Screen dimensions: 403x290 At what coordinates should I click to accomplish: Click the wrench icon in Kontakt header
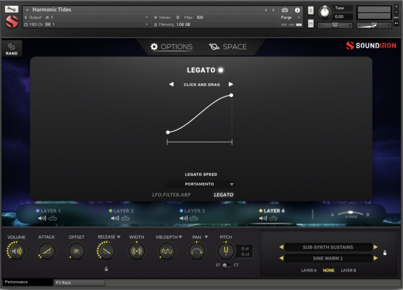(x=12, y=9)
